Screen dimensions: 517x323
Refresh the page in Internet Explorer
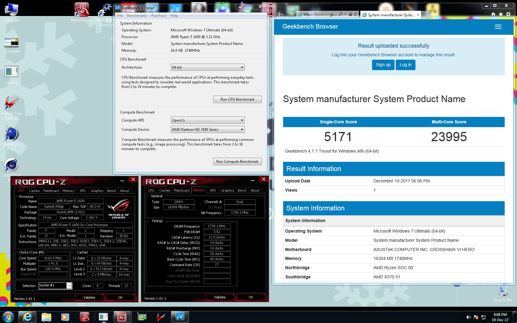tap(355, 14)
